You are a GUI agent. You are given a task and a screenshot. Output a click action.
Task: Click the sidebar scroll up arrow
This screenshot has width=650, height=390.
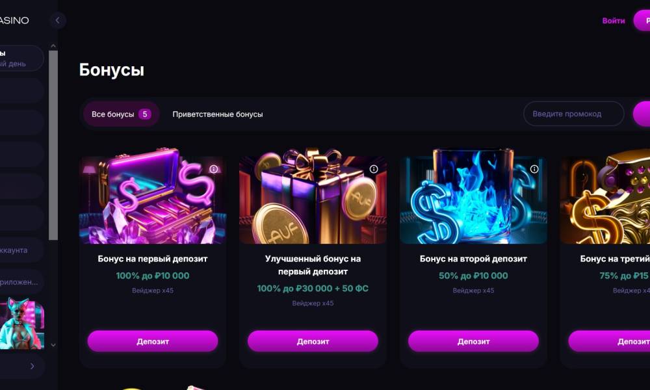coord(53,45)
